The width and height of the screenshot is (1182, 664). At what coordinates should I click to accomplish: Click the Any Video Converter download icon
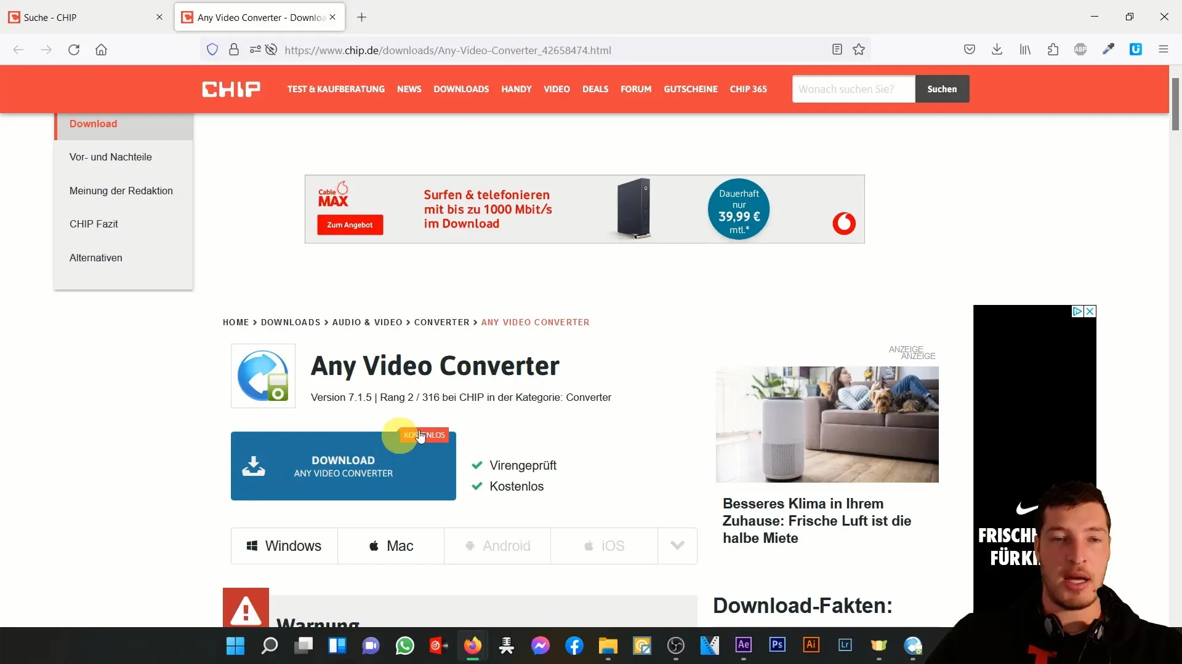253,465
